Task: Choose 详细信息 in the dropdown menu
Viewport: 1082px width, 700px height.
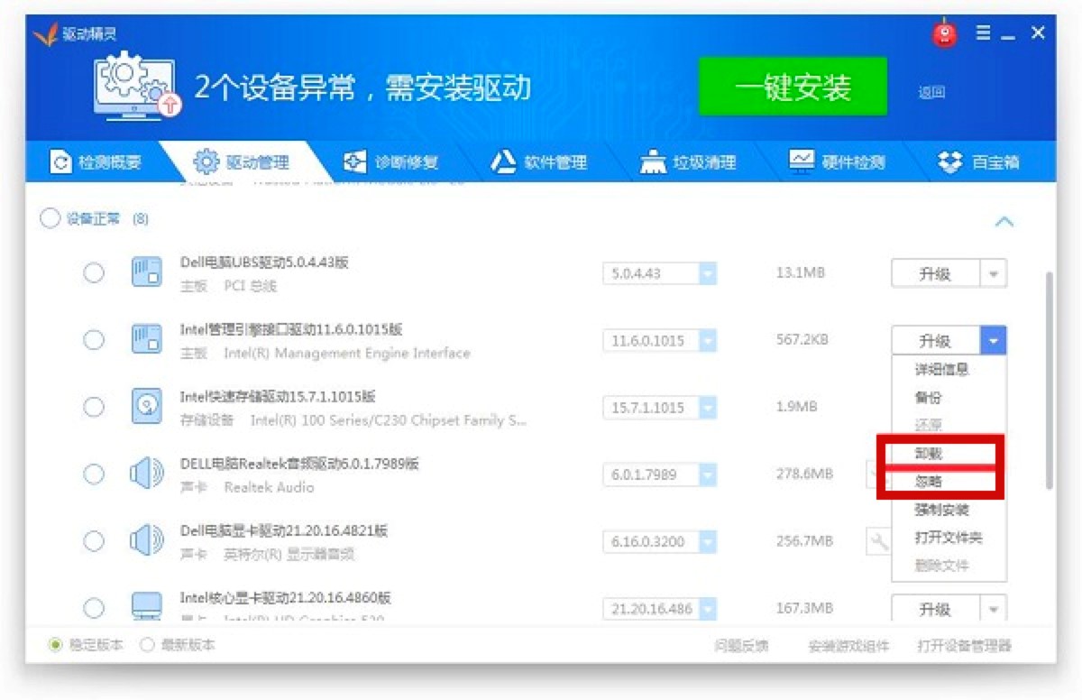Action: (941, 369)
